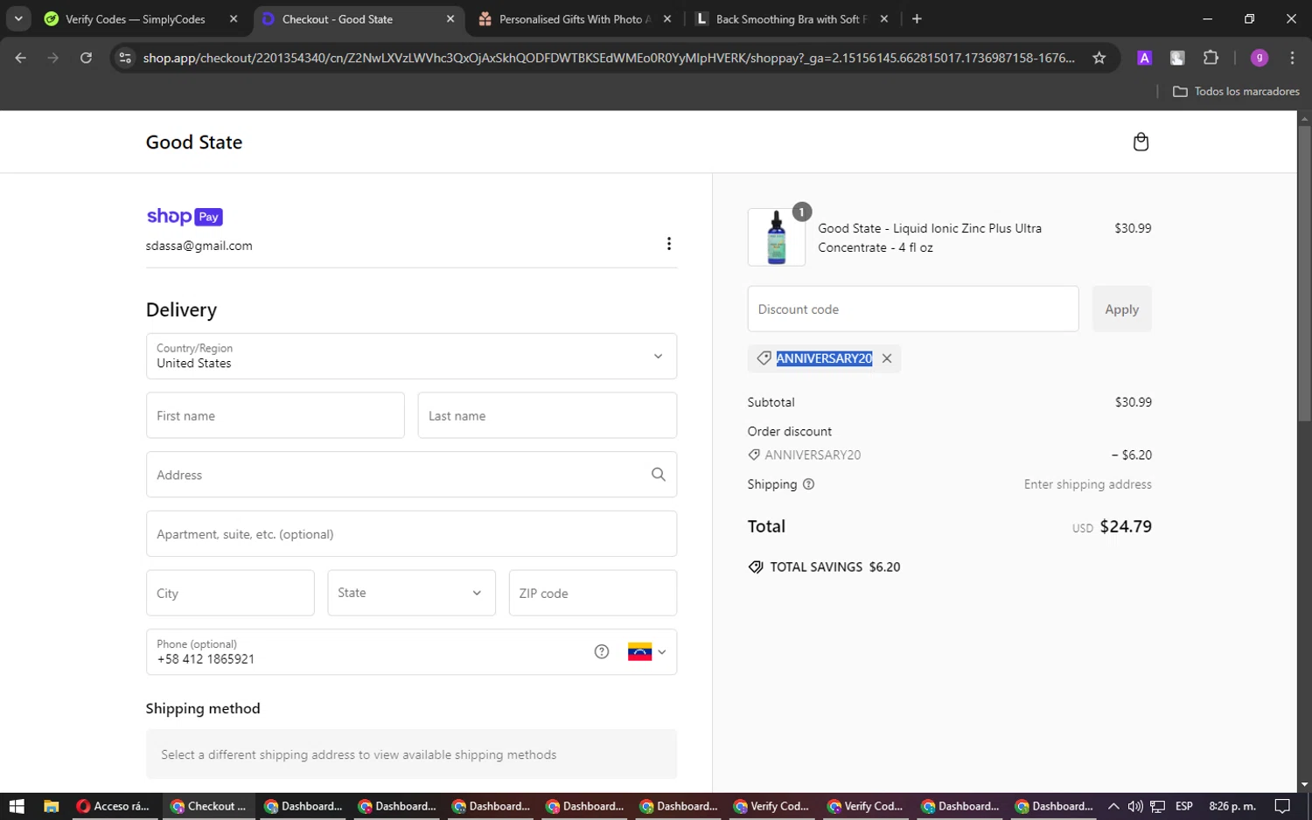
Task: Open the volume speaker tray icon
Action: [x=1135, y=806]
